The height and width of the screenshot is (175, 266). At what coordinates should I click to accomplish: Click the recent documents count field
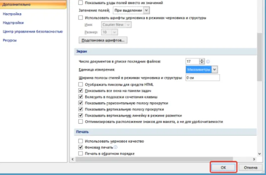click(192, 62)
